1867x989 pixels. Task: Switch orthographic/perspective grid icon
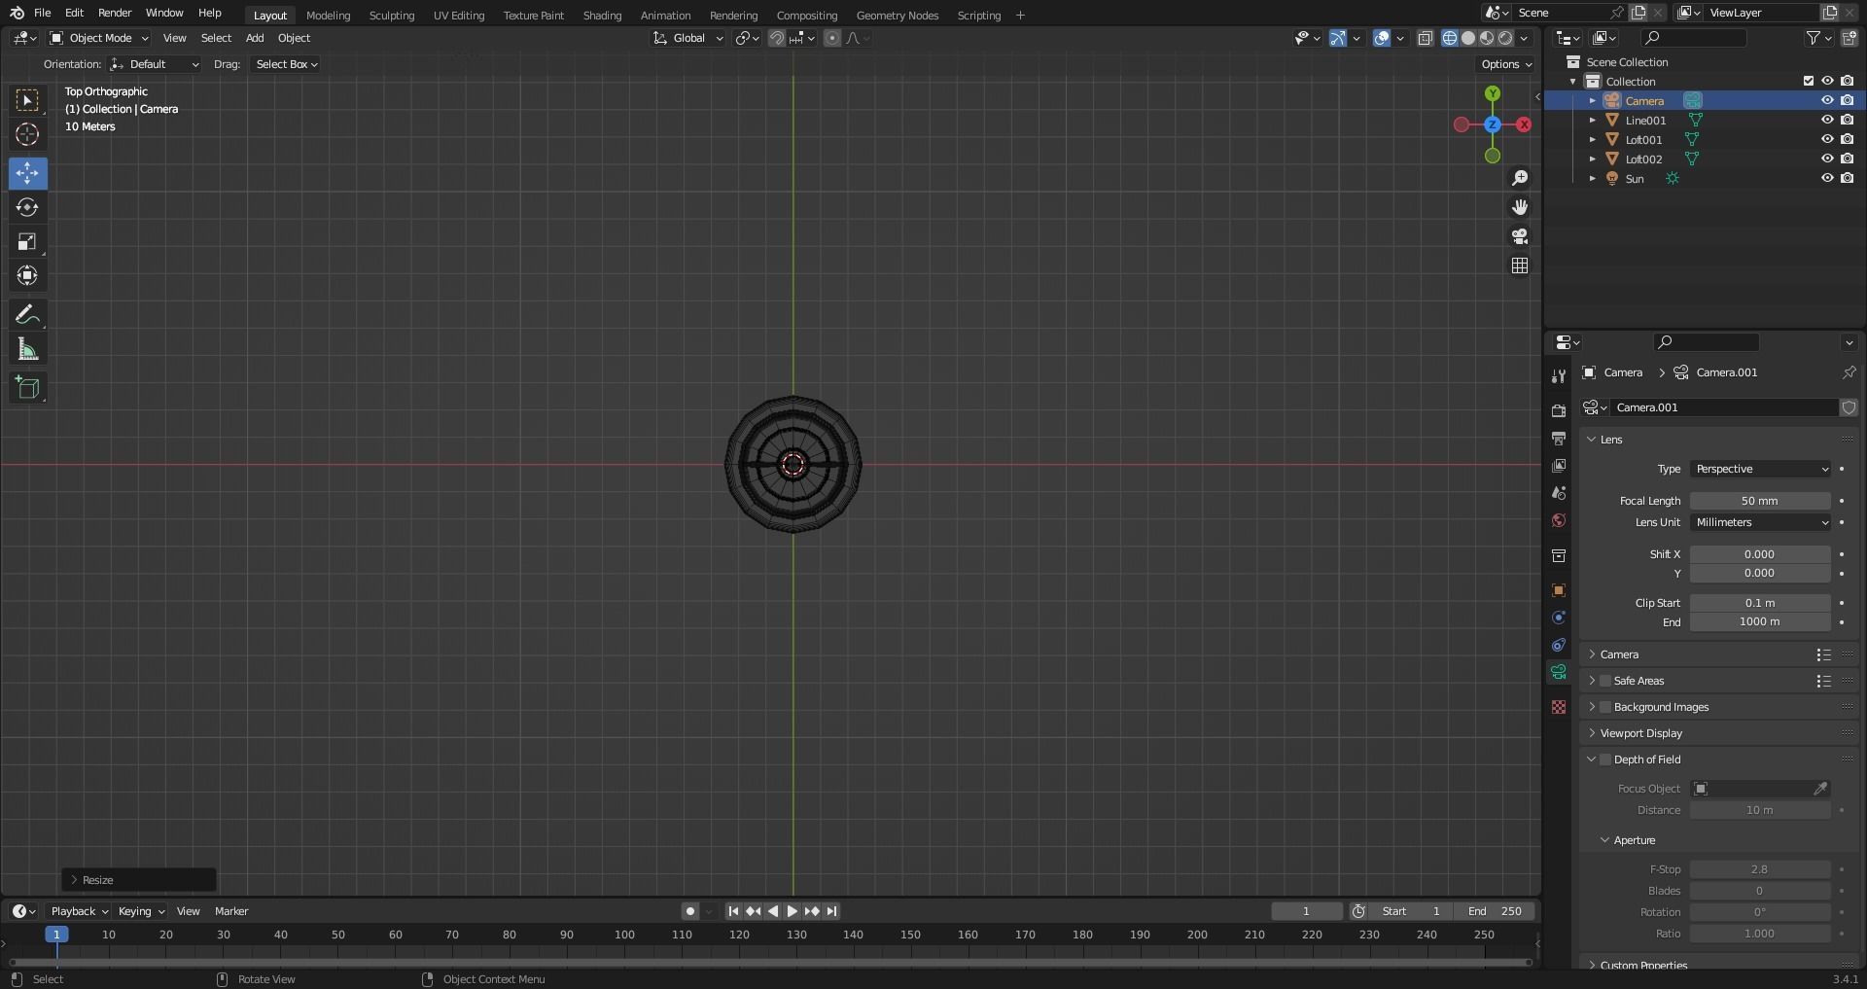click(x=1520, y=265)
